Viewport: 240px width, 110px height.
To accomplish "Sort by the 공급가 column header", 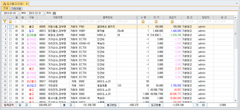I will click(172, 18).
